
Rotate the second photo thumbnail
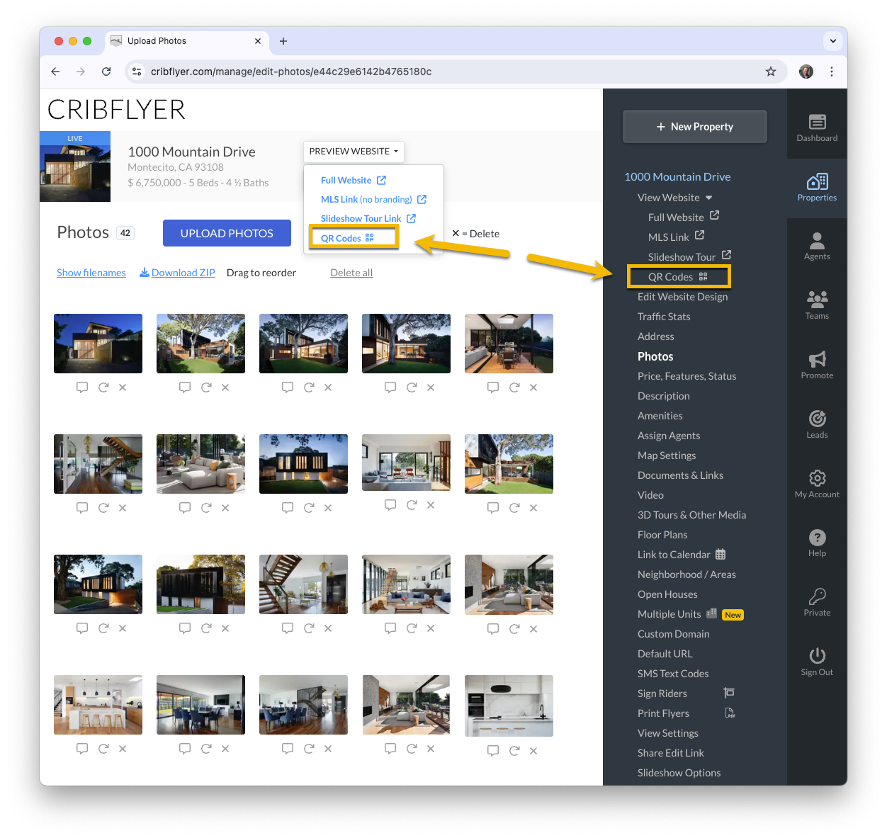click(x=206, y=387)
